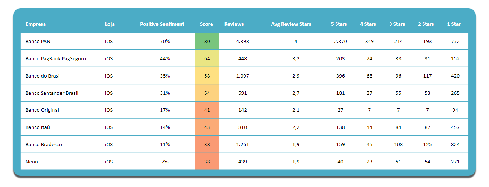This screenshot has height=187, width=489.
Task: Click Banco Bradesco's 824 one-star count
Action: pyautogui.click(x=455, y=145)
